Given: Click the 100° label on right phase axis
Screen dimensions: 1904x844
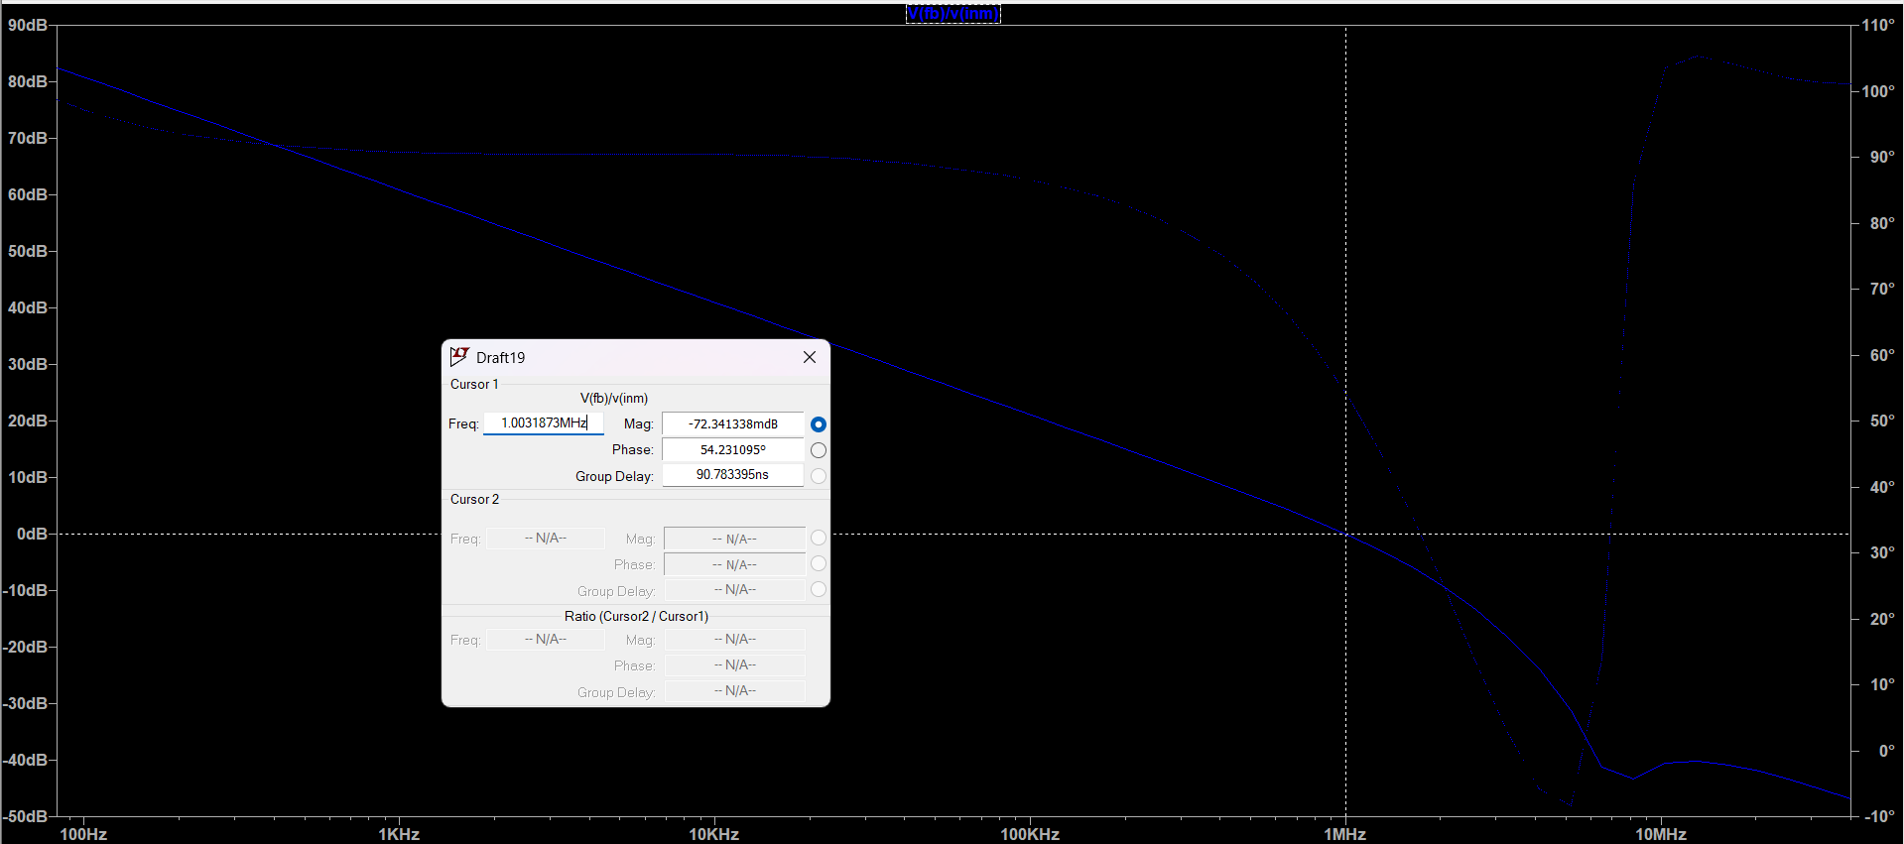Looking at the screenshot, I should [x=1877, y=91].
